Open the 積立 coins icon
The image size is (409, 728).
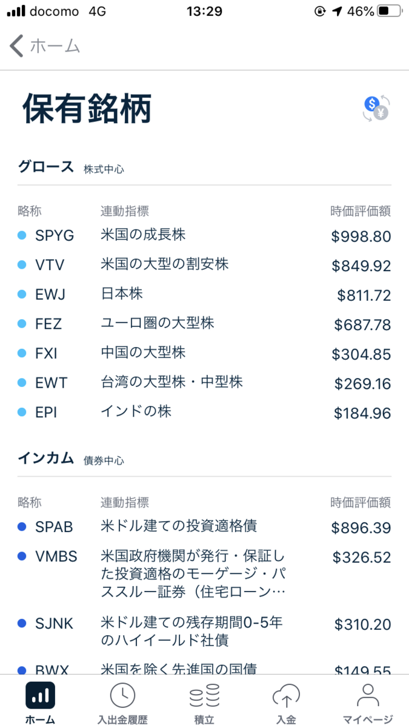coord(204,696)
